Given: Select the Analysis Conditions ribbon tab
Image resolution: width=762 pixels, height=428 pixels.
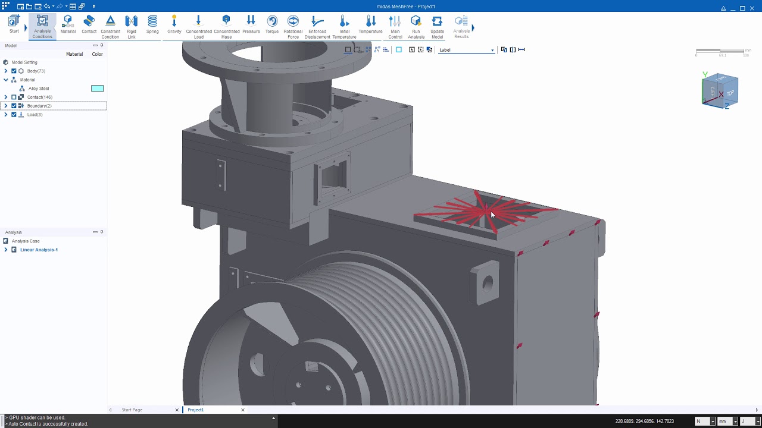Looking at the screenshot, I should tap(42, 26).
